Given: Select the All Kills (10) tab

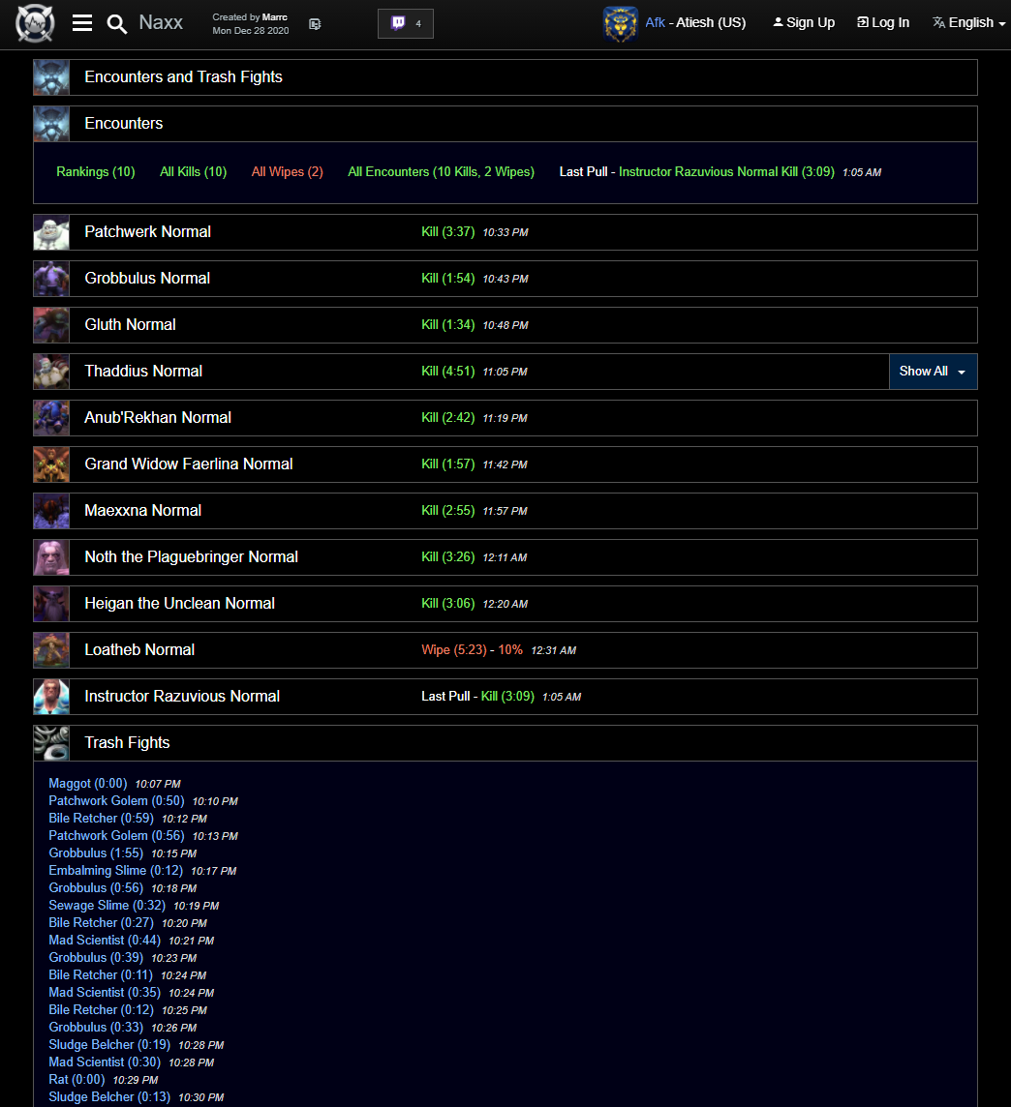Looking at the screenshot, I should click(193, 171).
